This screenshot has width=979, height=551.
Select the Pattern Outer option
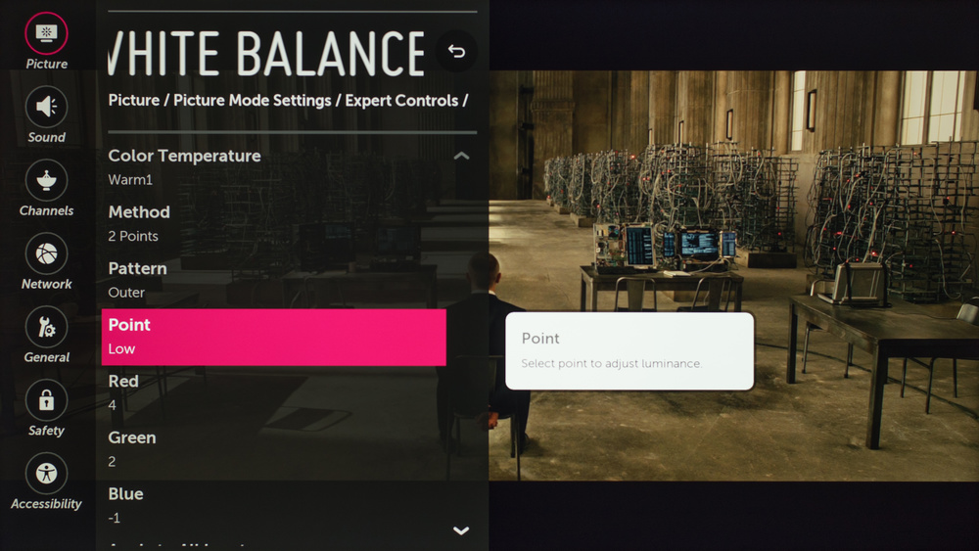click(274, 280)
